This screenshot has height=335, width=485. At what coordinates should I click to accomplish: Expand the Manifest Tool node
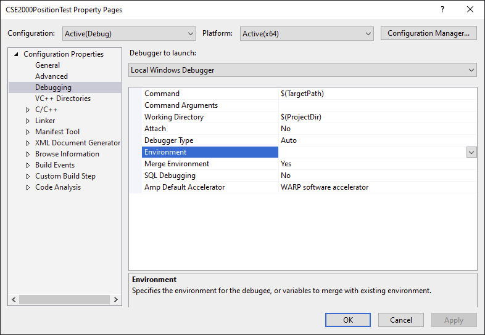(x=28, y=132)
